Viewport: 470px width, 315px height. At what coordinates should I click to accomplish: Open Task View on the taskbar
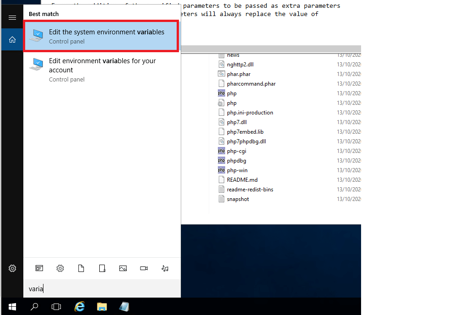pyautogui.click(x=56, y=307)
